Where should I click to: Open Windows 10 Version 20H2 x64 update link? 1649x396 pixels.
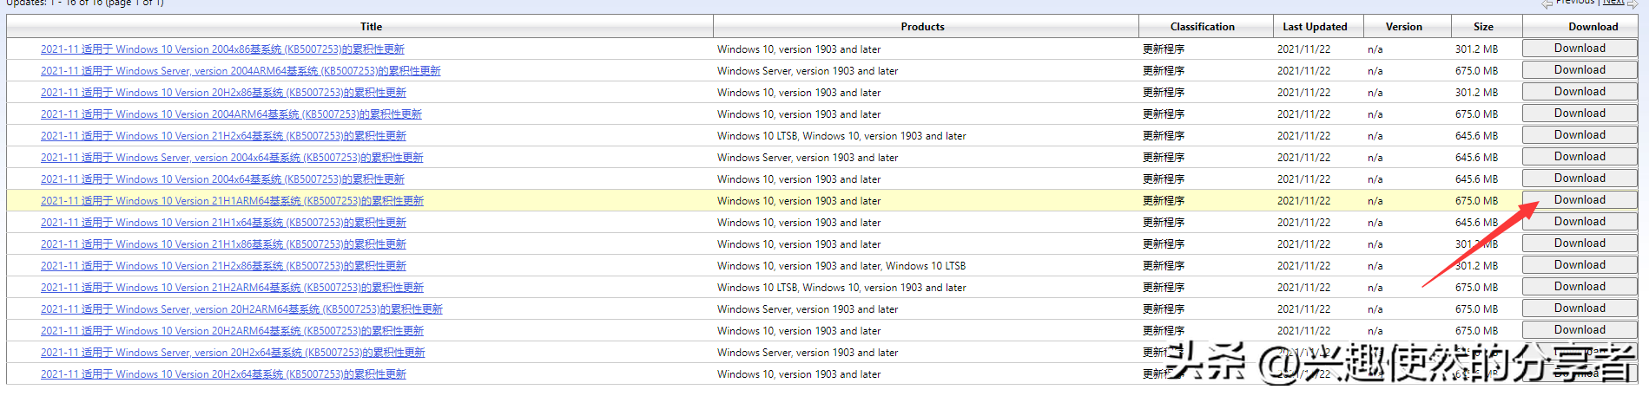click(x=223, y=374)
